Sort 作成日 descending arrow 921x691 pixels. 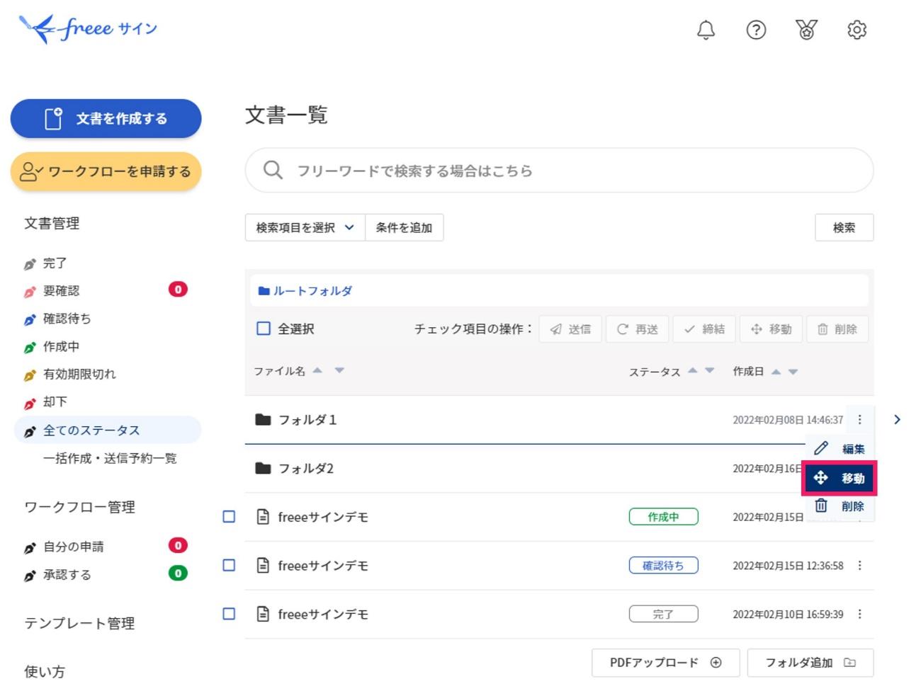(x=793, y=372)
